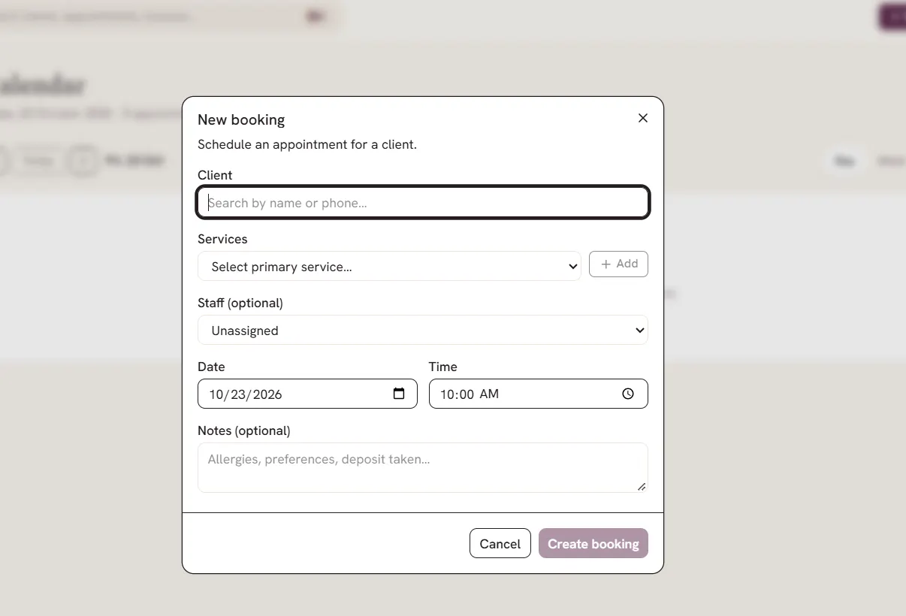
Task: Click the Add service button
Action: pyautogui.click(x=618, y=264)
